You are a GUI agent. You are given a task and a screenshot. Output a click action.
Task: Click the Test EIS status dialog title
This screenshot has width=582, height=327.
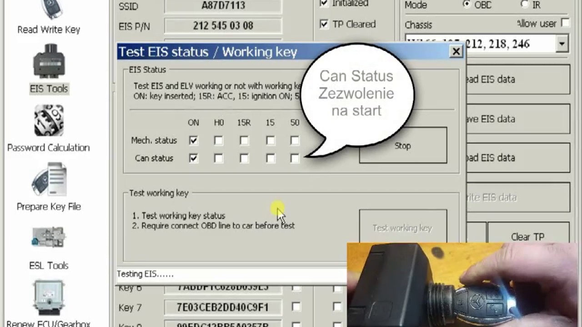pos(208,52)
